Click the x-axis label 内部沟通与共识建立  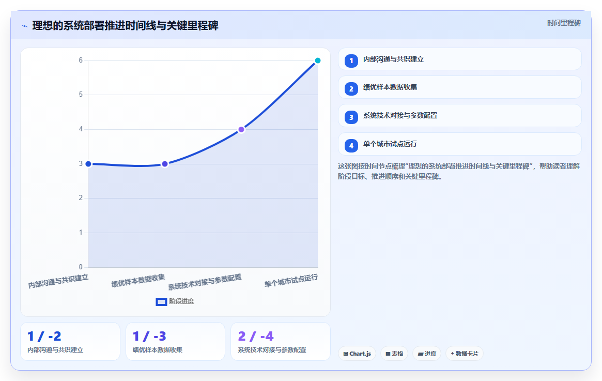[x=58, y=281]
